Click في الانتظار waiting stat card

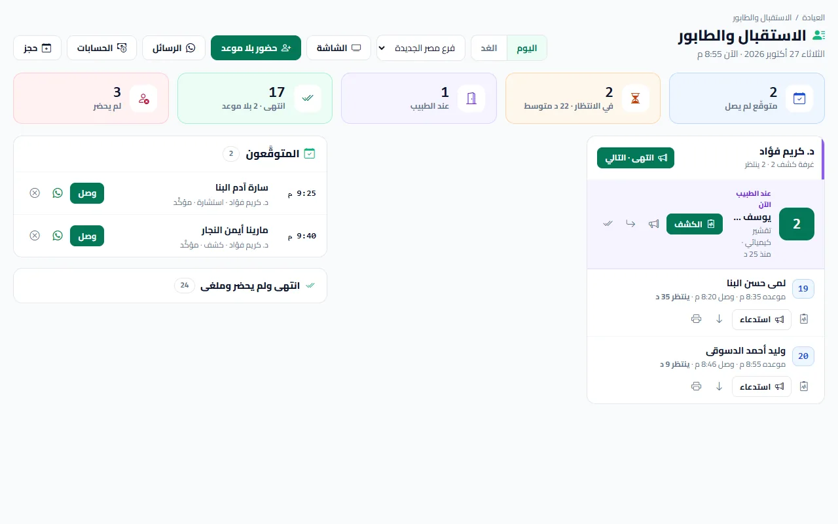click(x=583, y=98)
